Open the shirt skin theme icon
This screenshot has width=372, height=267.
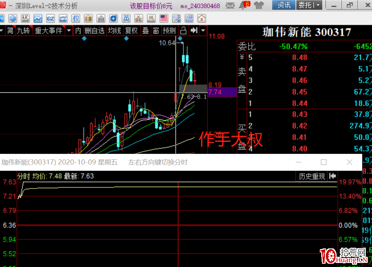point(259,5)
